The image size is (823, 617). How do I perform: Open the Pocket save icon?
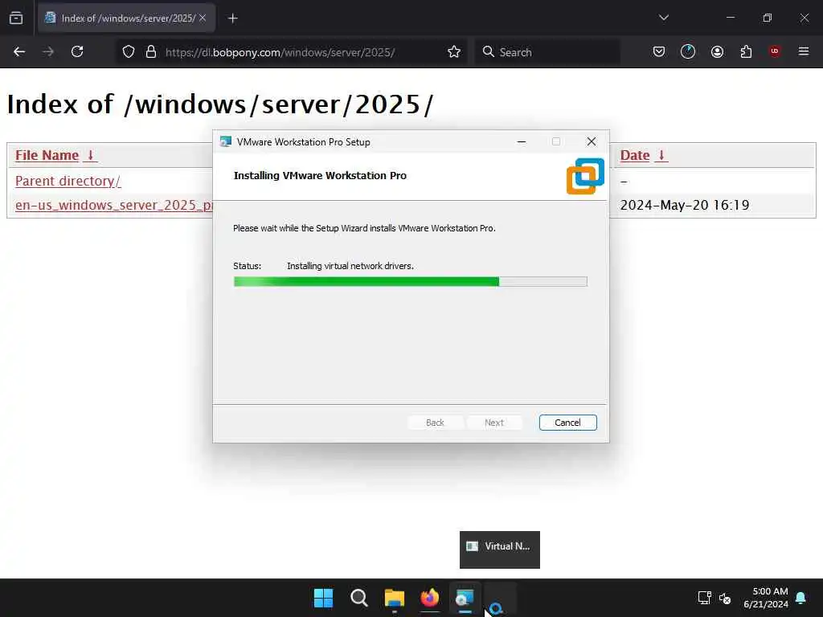(659, 51)
